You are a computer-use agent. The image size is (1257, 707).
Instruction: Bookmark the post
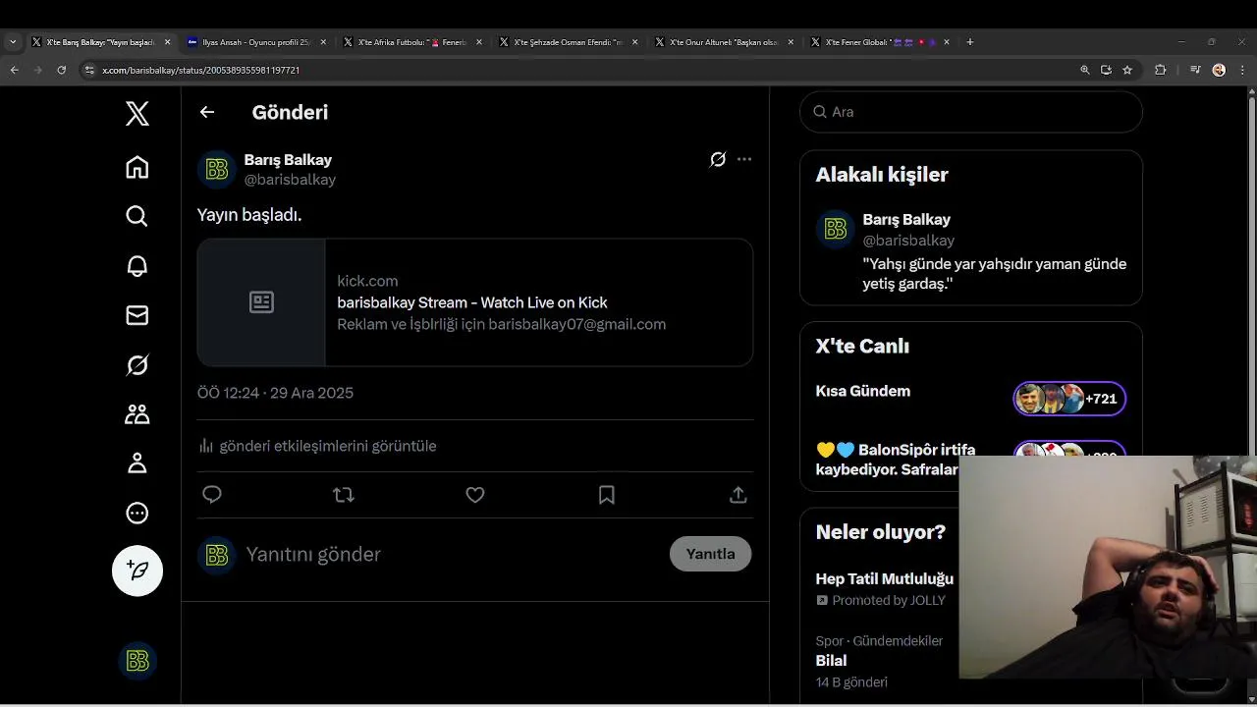607,495
